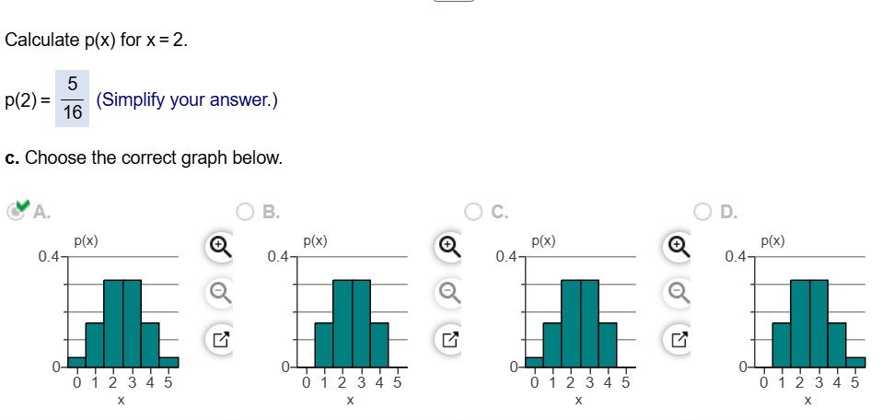This screenshot has height=420, width=882.
Task: Open graph B in popup window
Action: [x=448, y=340]
